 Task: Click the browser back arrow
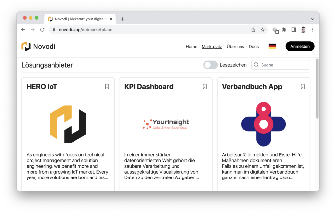(23, 30)
